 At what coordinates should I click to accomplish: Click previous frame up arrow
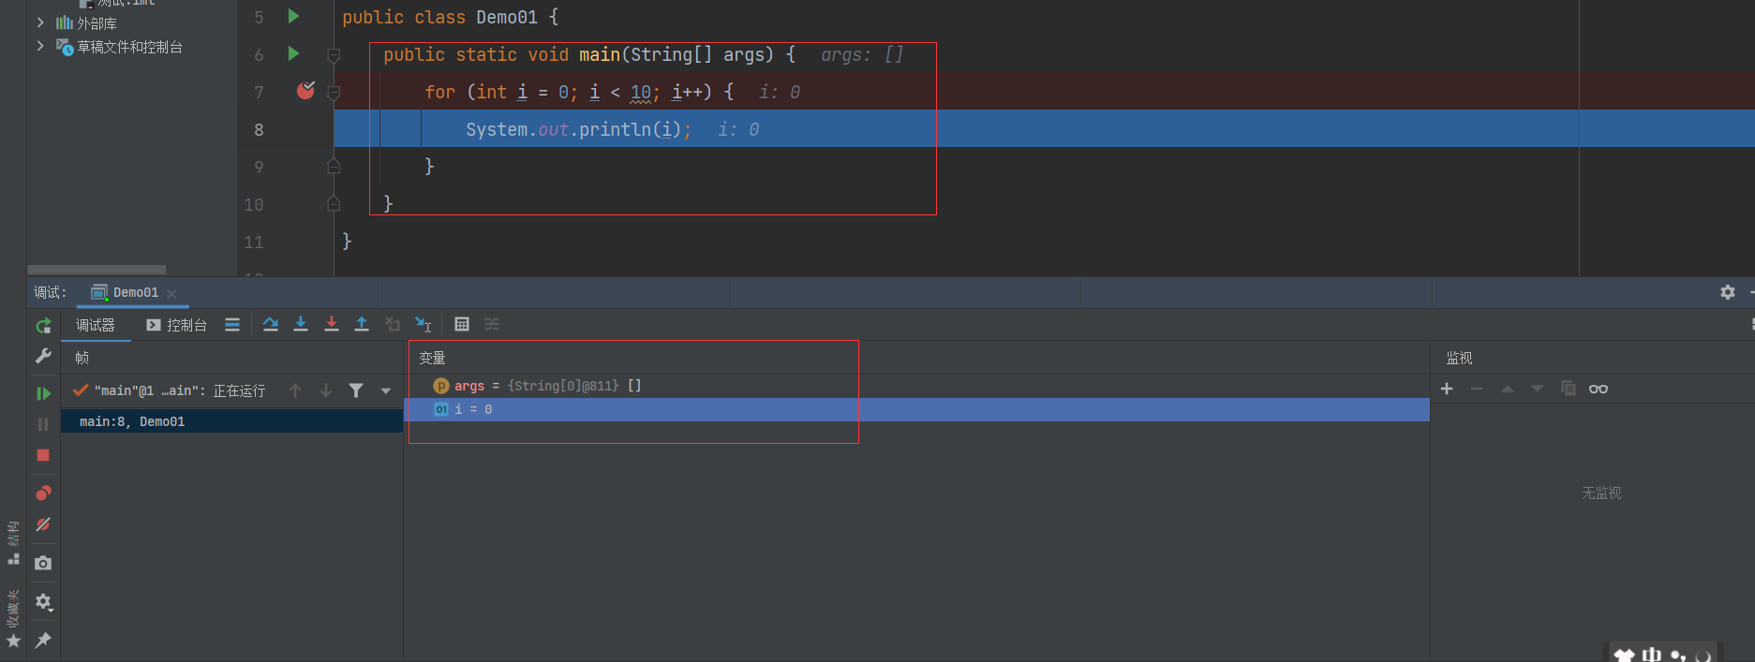click(x=295, y=390)
